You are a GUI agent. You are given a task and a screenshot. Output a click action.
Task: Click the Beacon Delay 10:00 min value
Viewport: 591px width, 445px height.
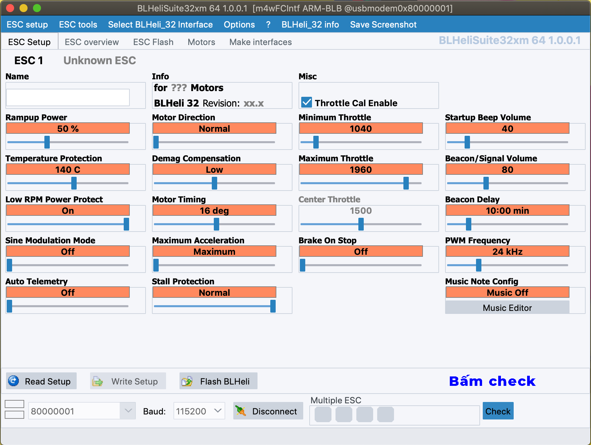(x=507, y=210)
